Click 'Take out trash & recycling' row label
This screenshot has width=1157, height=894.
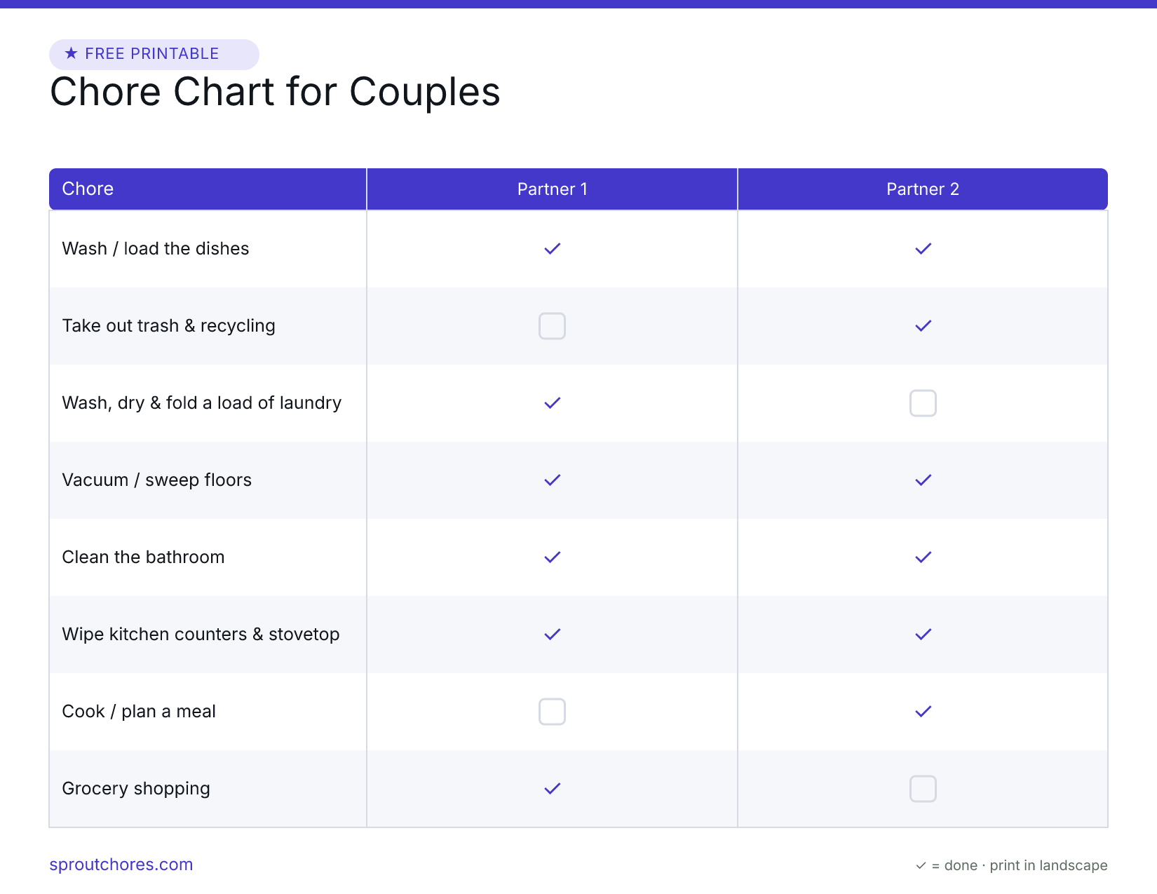tap(168, 326)
